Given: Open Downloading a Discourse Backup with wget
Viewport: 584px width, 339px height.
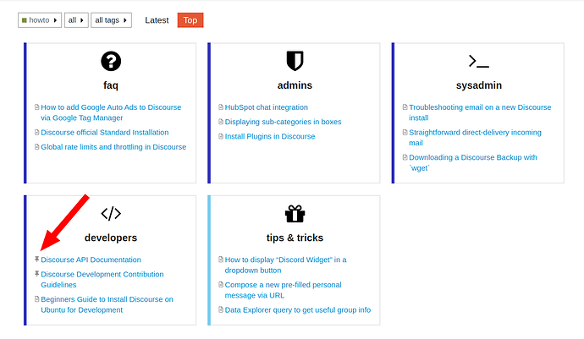Looking at the screenshot, I should point(473,162).
